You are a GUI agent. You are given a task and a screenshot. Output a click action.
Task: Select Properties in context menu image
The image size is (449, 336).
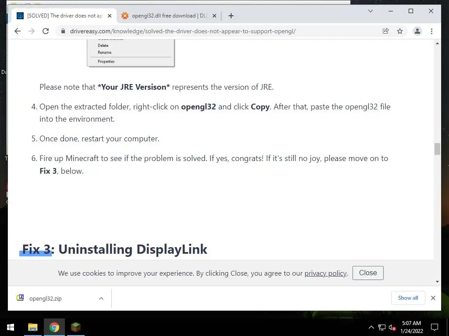click(x=106, y=61)
